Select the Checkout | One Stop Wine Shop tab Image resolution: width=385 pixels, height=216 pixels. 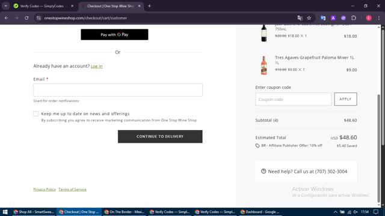click(111, 6)
